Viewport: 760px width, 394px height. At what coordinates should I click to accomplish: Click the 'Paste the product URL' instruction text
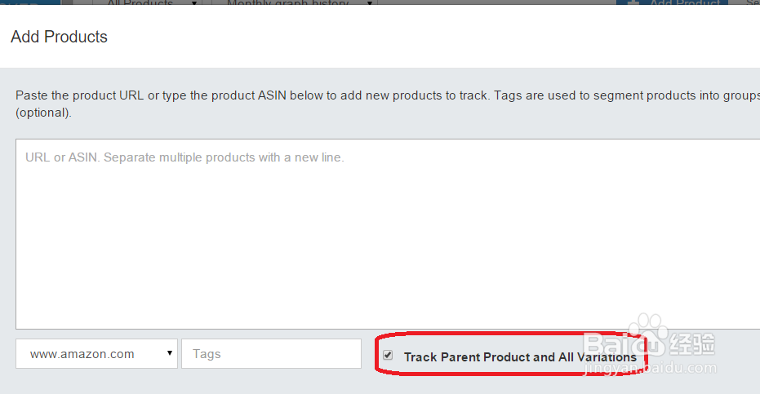[x=388, y=95]
